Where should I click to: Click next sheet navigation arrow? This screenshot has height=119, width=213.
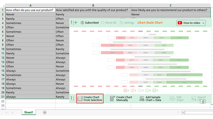(x=12, y=112)
